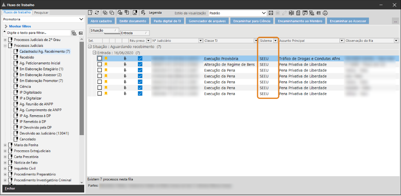
Task: Open Observação da fila column filter dropdown
Action: 396,41
